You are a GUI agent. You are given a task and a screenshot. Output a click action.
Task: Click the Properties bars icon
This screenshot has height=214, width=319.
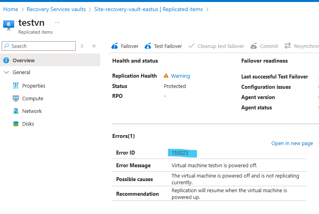[16, 86]
